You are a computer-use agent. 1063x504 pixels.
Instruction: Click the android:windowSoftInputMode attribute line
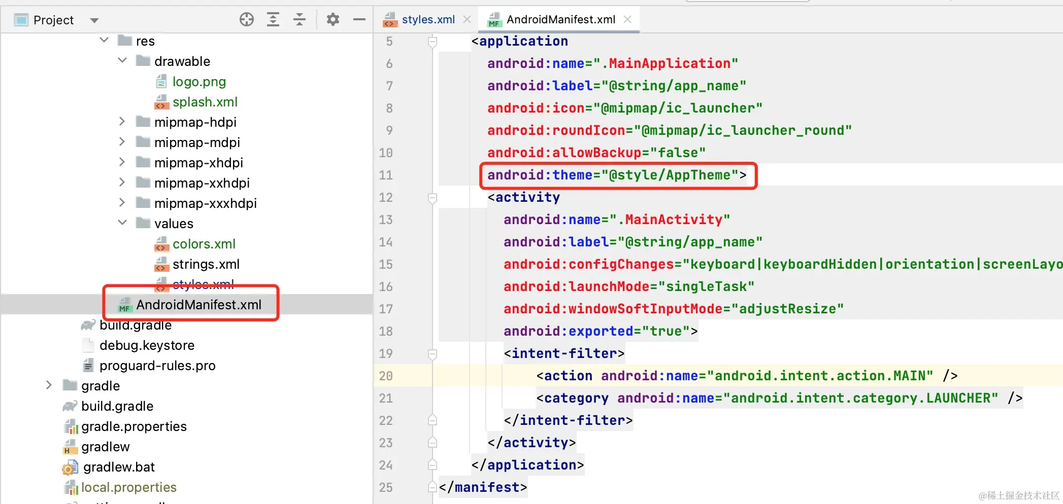(x=674, y=309)
